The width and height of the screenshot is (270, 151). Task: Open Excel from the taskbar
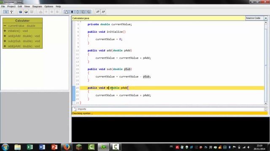point(30,147)
